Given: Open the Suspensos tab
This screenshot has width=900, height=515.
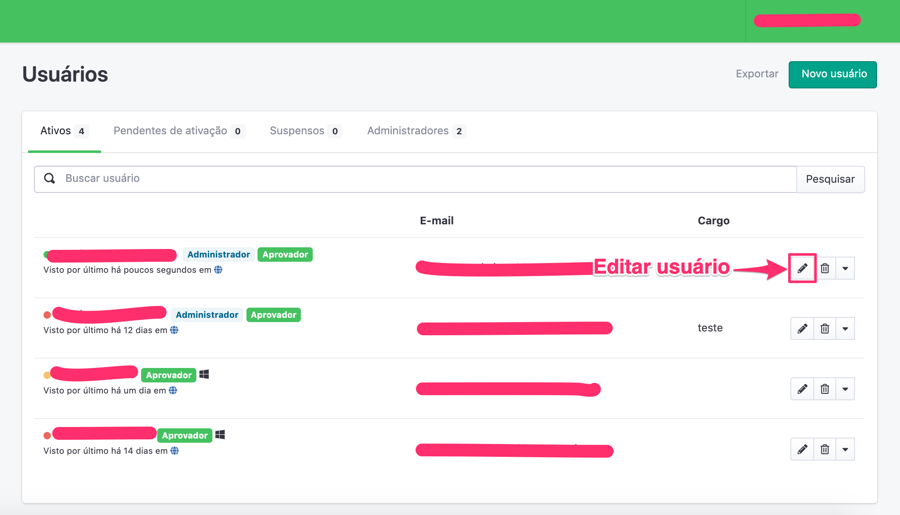Looking at the screenshot, I should pos(306,131).
